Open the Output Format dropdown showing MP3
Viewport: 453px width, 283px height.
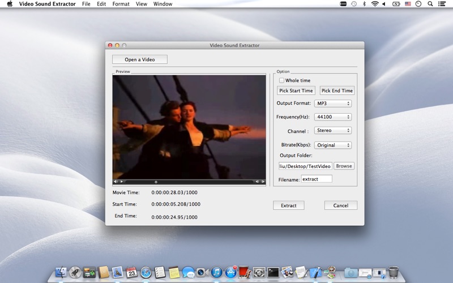333,104
